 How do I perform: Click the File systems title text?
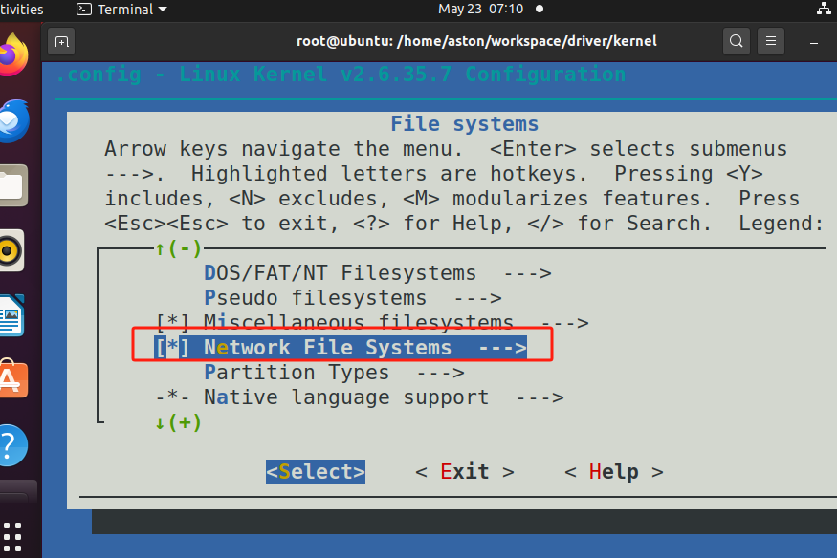coord(464,123)
